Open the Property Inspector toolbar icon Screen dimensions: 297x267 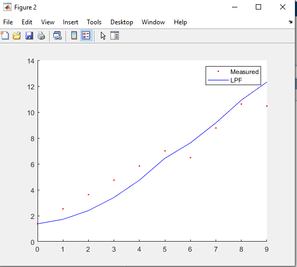(115, 35)
